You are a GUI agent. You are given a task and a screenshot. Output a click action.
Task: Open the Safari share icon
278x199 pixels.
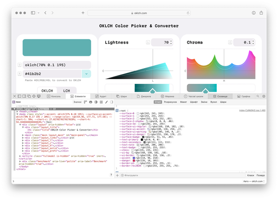pos(261,13)
